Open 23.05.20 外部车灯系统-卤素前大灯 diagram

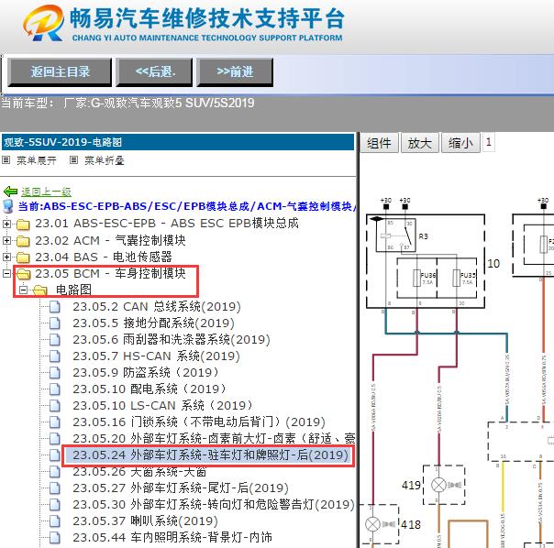(214, 438)
